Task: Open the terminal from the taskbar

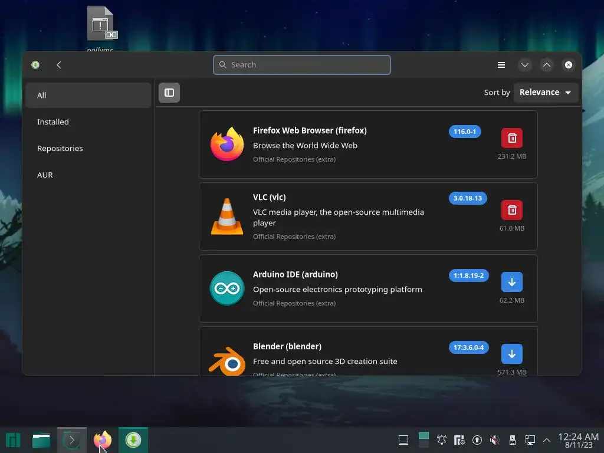Action: click(x=71, y=440)
